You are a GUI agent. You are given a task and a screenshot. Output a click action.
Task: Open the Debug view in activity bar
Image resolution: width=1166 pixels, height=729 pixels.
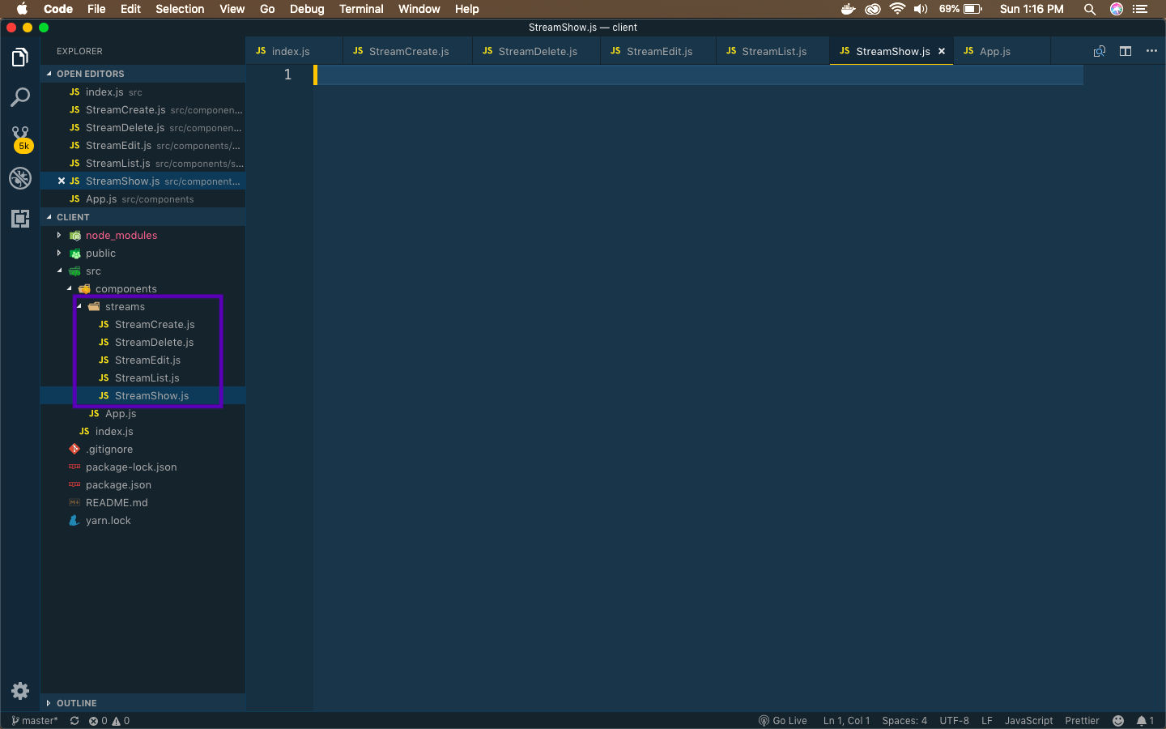point(20,178)
